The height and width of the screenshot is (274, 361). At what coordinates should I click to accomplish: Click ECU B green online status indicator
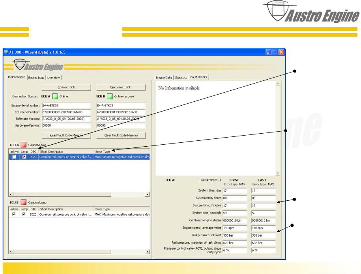tap(110, 96)
